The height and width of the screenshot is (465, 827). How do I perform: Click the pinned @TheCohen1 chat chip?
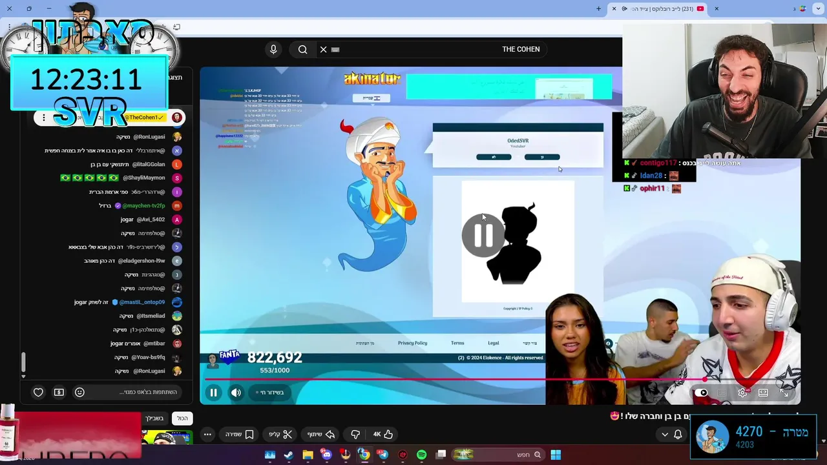click(143, 118)
